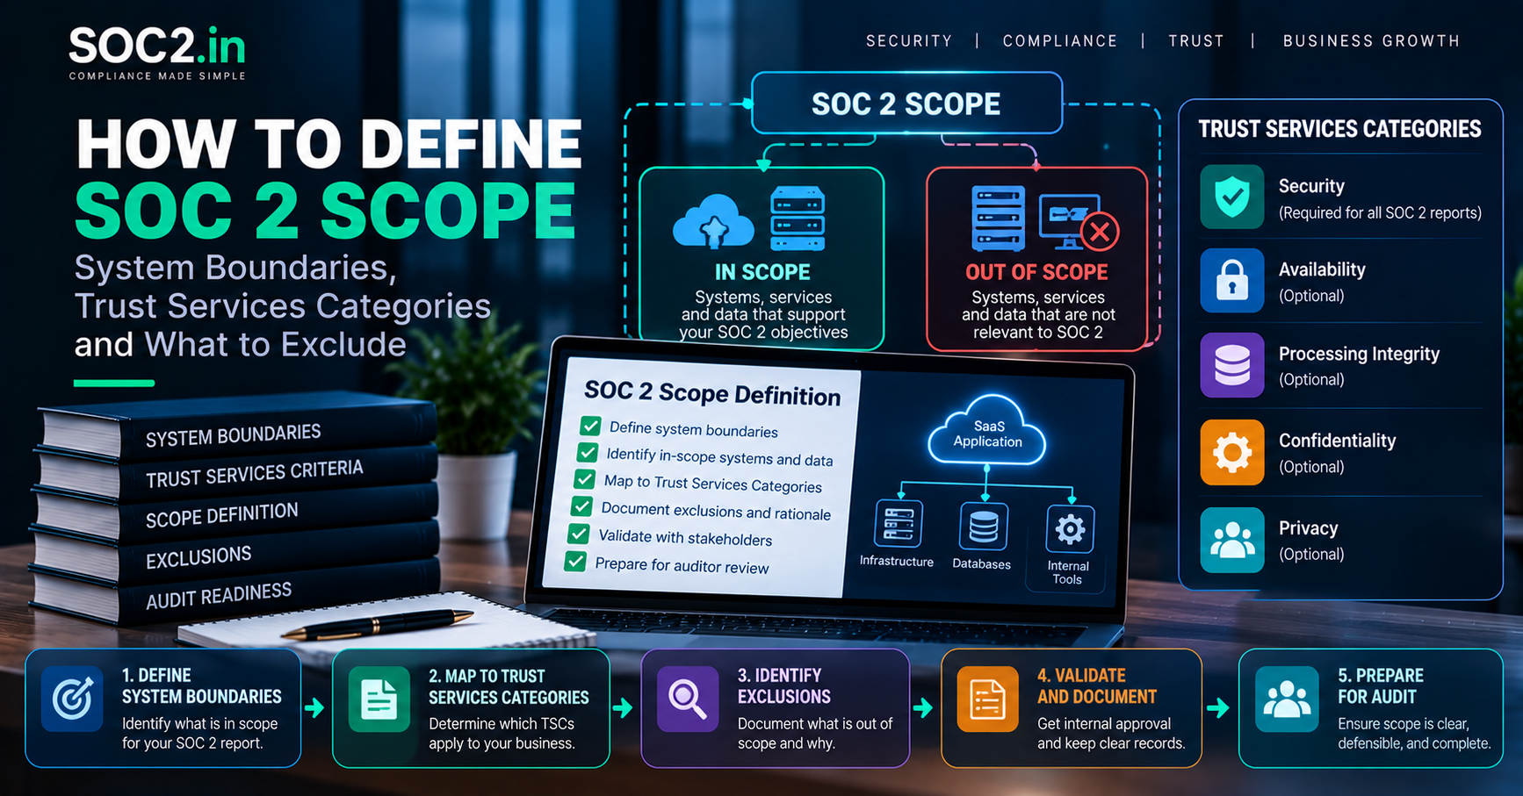Click the document icon in step 2
The image size is (1523, 796).
(x=379, y=699)
